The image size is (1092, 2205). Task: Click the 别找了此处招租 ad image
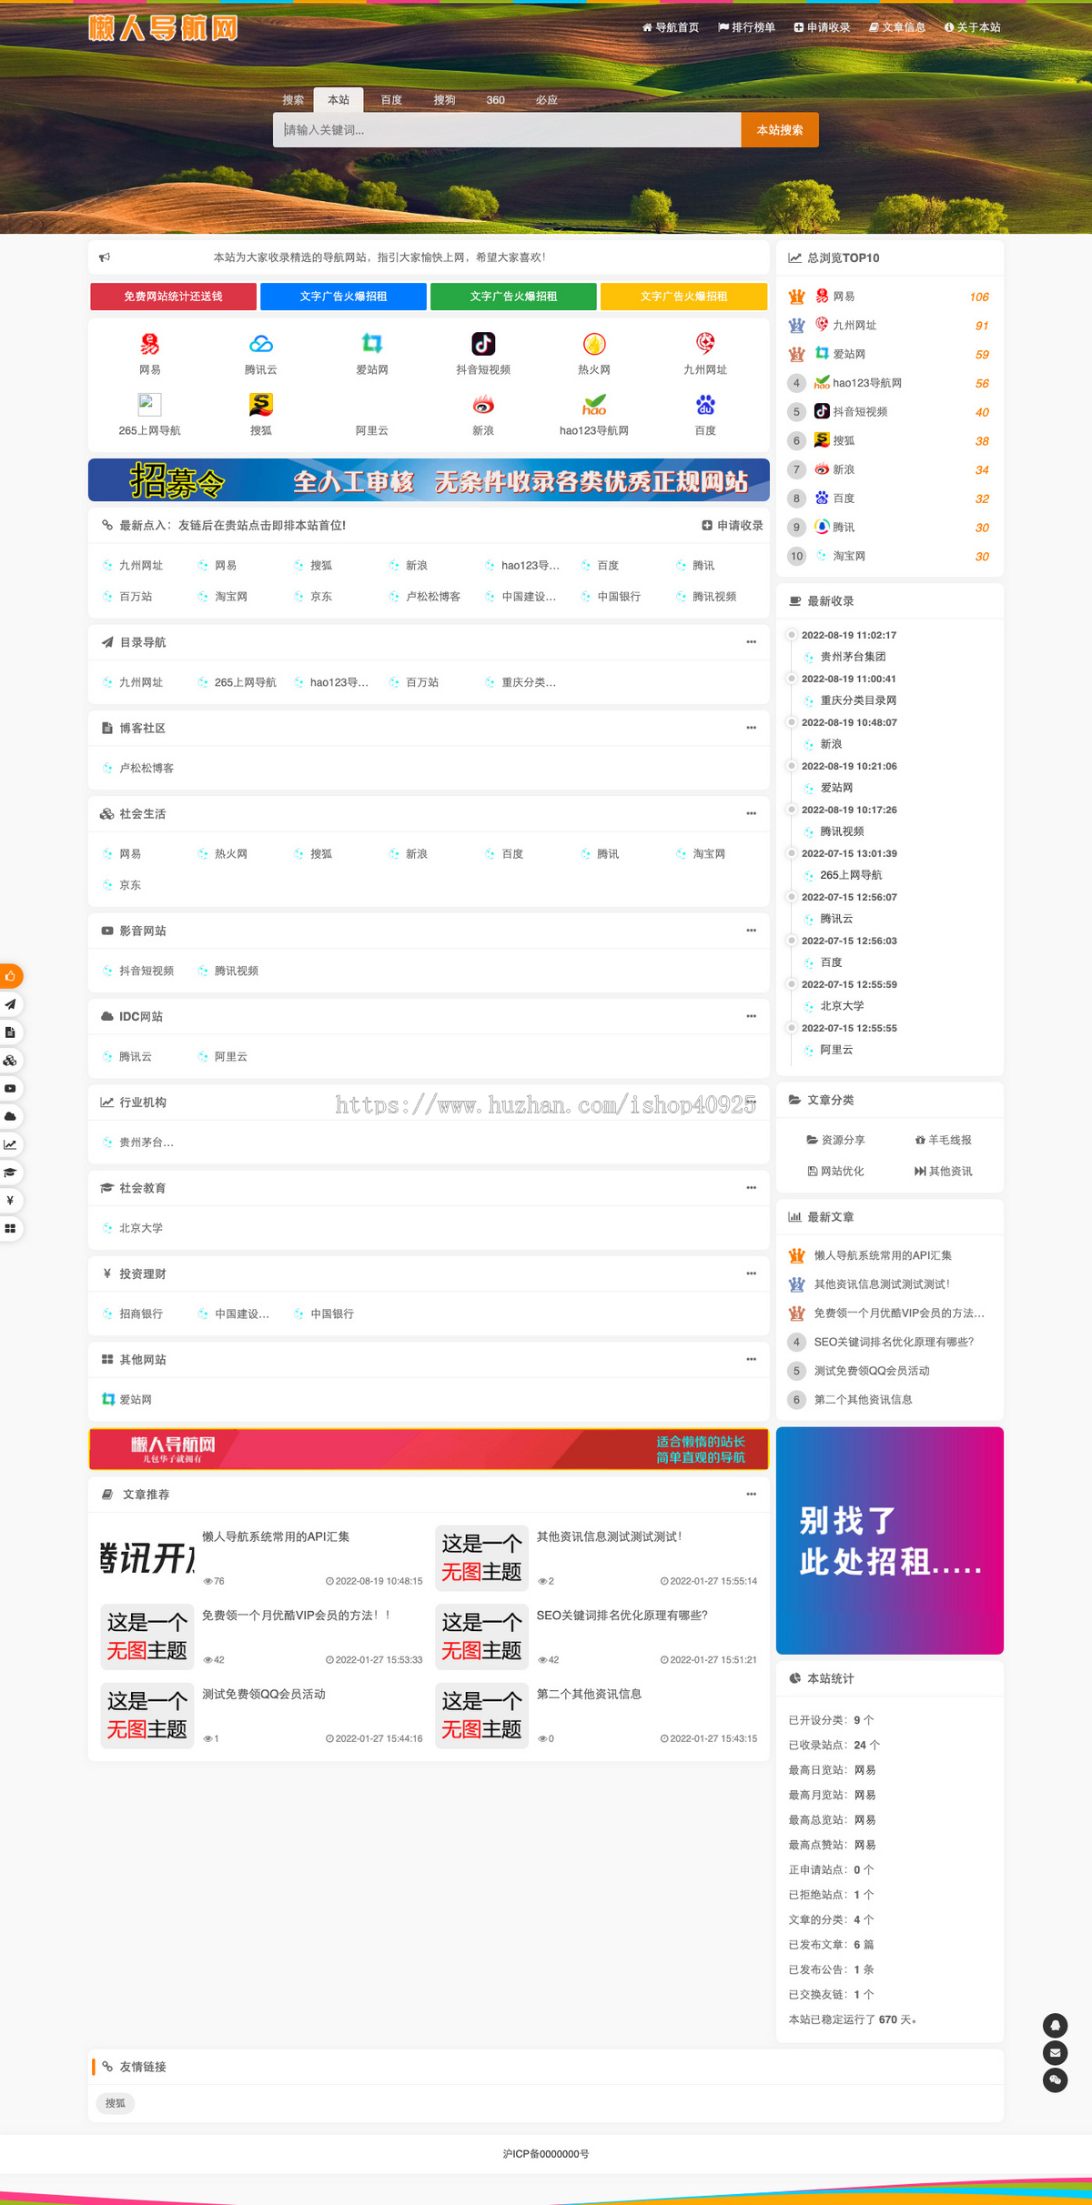tap(890, 1540)
